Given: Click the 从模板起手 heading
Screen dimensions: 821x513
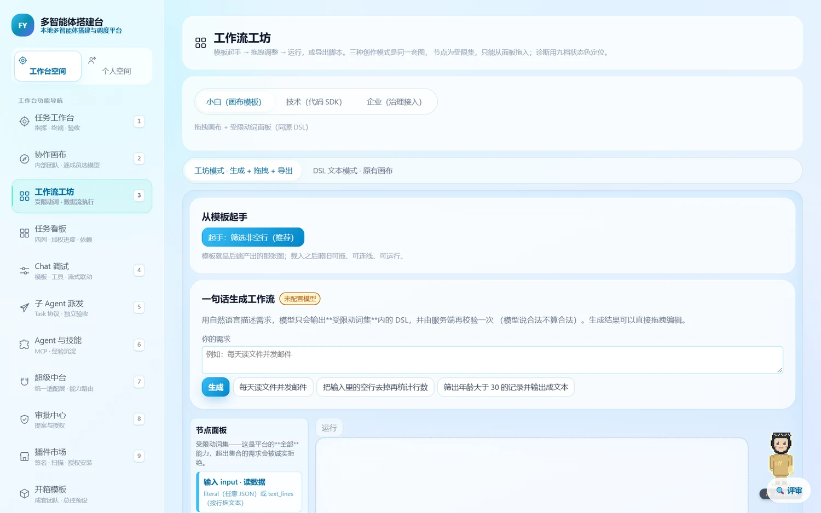Looking at the screenshot, I should pyautogui.click(x=224, y=217).
